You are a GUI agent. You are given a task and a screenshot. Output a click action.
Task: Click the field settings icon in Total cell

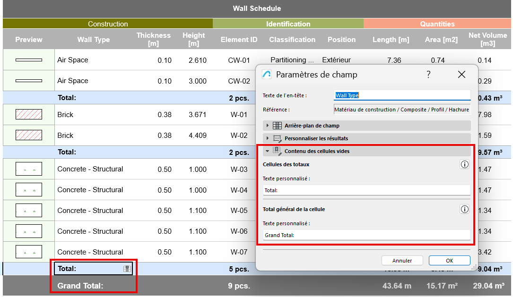point(127,269)
